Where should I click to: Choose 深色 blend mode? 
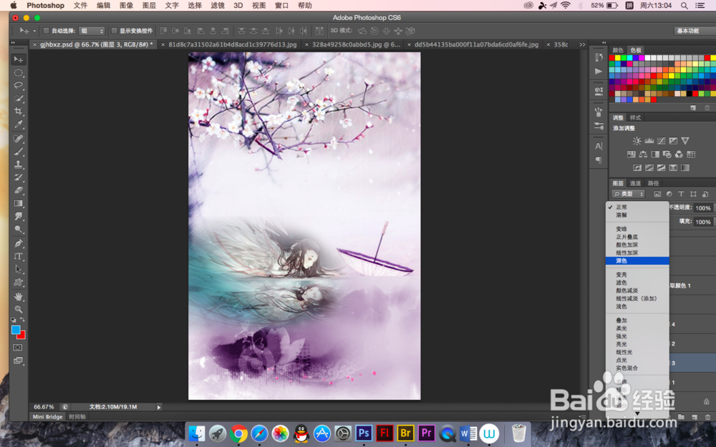click(x=637, y=261)
